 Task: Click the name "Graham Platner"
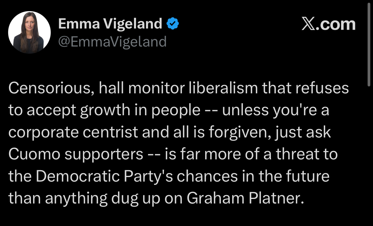243,199
